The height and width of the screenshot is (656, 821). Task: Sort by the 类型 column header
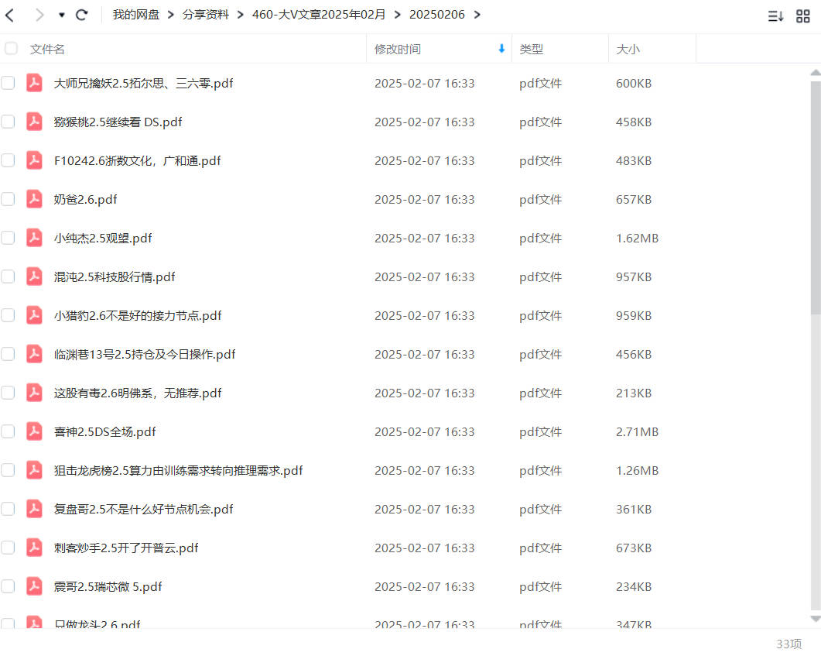coord(531,50)
